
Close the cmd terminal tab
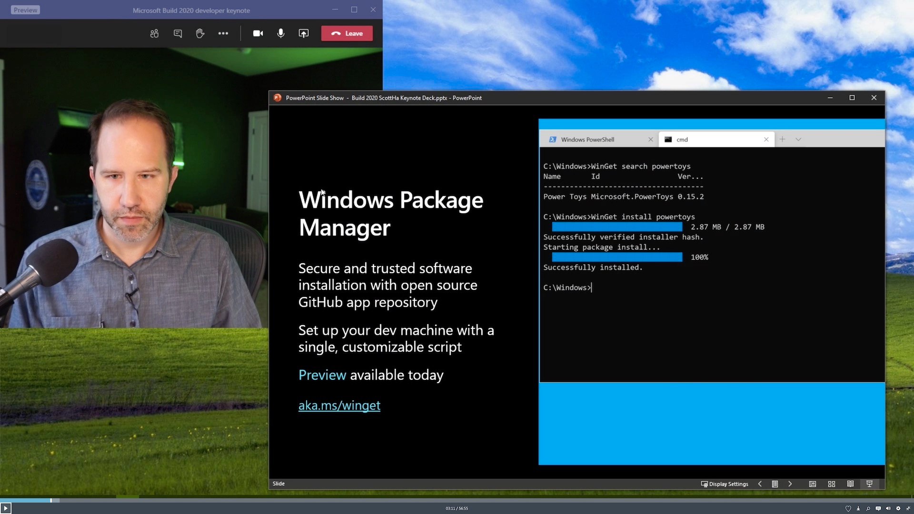click(x=766, y=139)
